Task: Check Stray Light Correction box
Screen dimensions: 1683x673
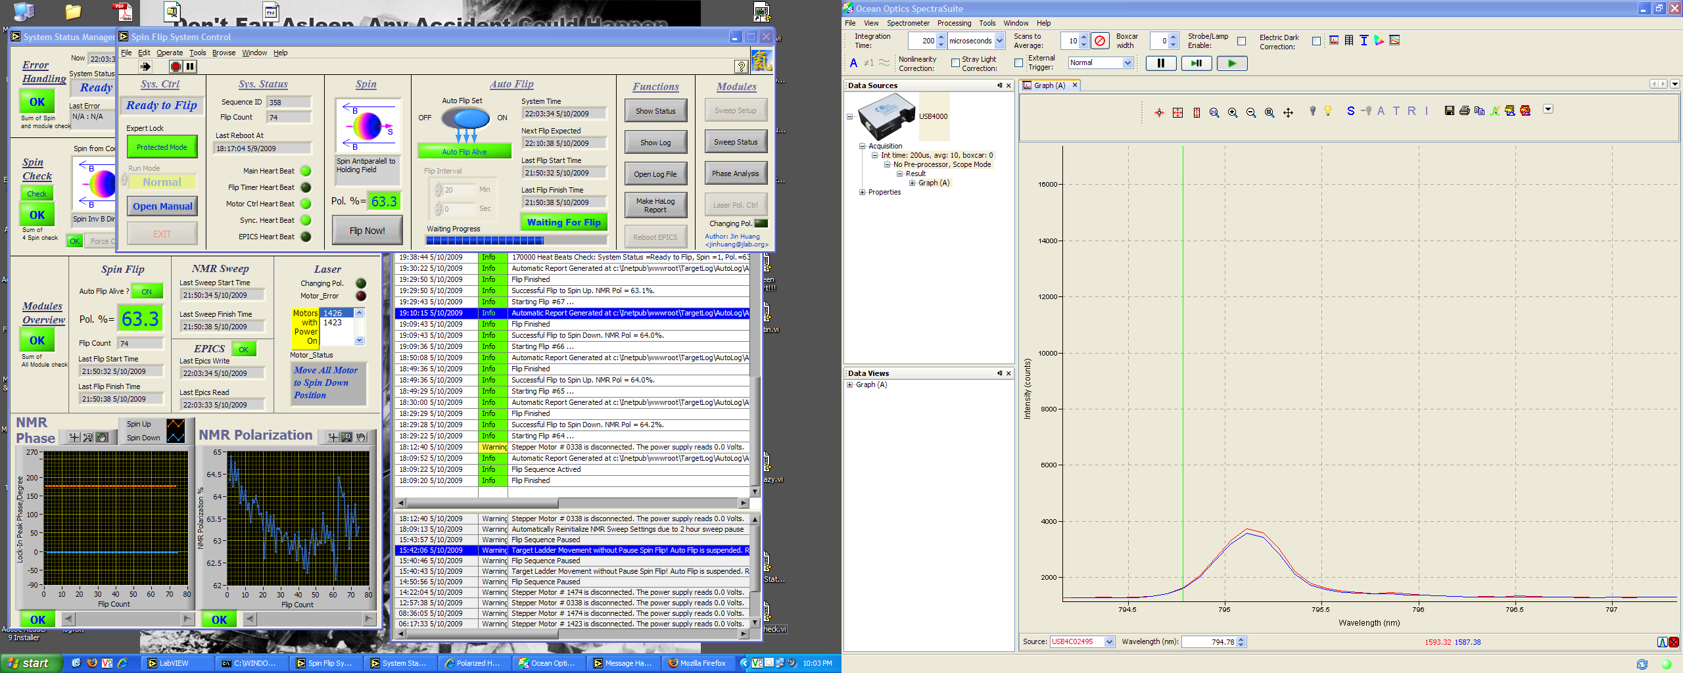Action: pyautogui.click(x=1018, y=63)
